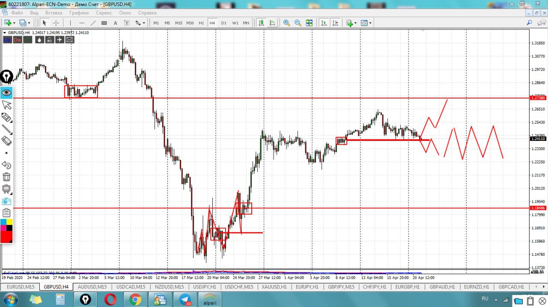Click the camera screenshot icon in sidebar
This screenshot has height=307, width=548.
tap(6, 201)
